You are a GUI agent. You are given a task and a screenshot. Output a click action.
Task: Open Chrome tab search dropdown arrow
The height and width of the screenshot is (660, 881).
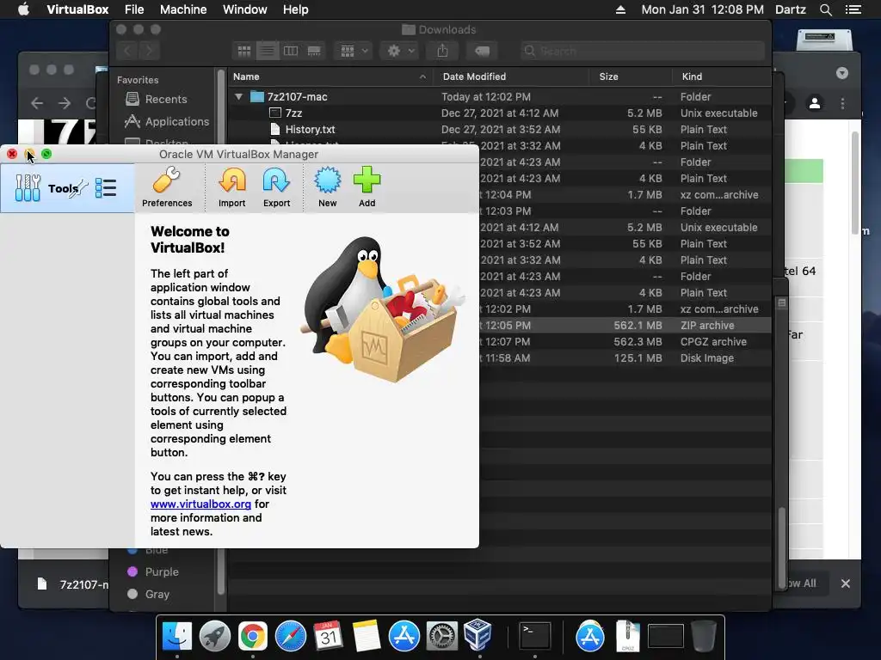pyautogui.click(x=841, y=73)
